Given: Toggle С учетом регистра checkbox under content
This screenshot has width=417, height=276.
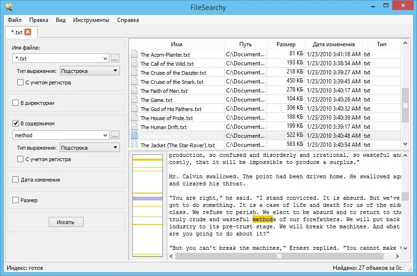Looking at the screenshot, I should 20,159.
